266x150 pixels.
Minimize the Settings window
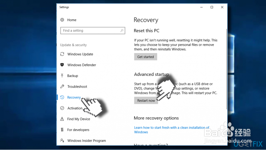point(201,7)
